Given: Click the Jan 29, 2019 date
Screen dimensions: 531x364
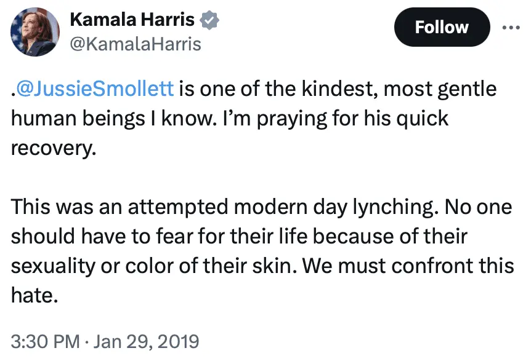Looking at the screenshot, I should click(x=147, y=340).
